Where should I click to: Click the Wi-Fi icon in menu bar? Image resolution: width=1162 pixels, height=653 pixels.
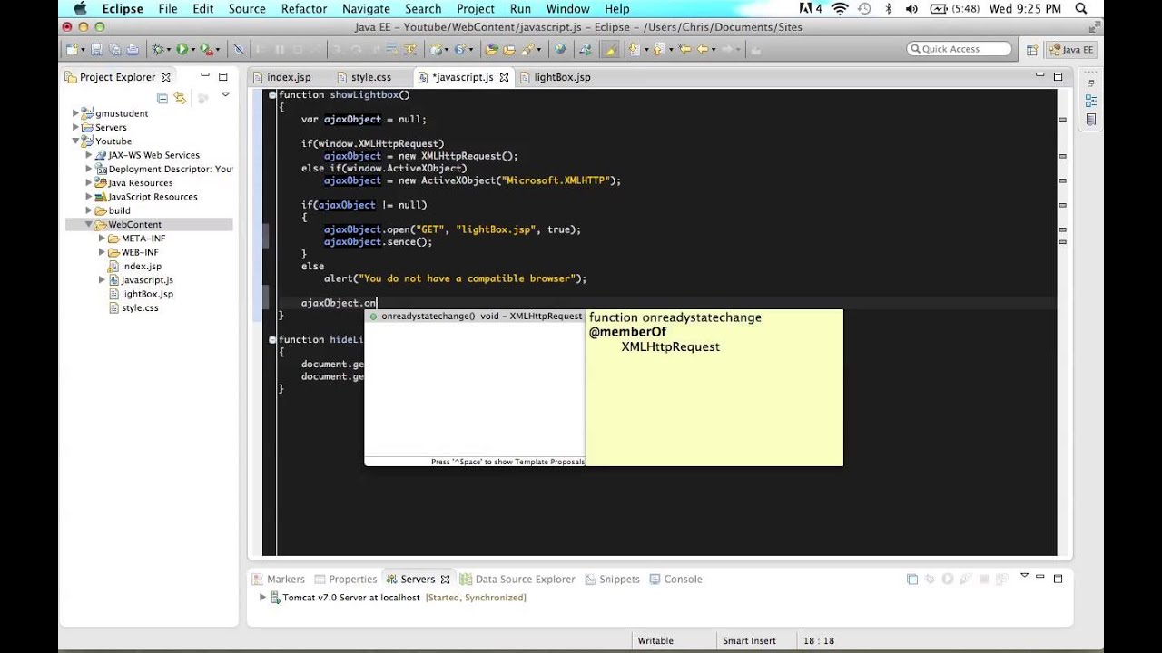point(839,9)
